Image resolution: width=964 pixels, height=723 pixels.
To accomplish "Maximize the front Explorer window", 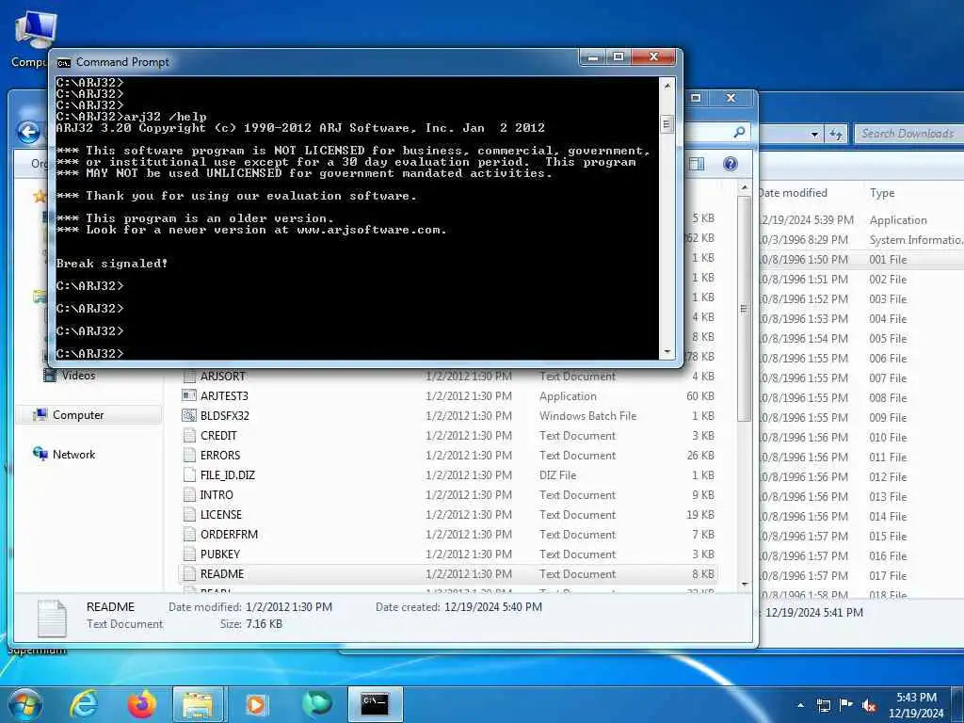I will click(x=696, y=98).
